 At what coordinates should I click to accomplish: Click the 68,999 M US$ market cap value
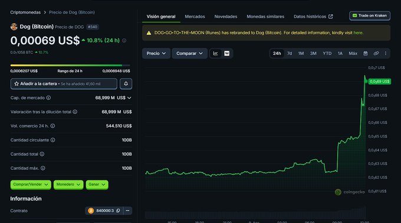(110, 98)
